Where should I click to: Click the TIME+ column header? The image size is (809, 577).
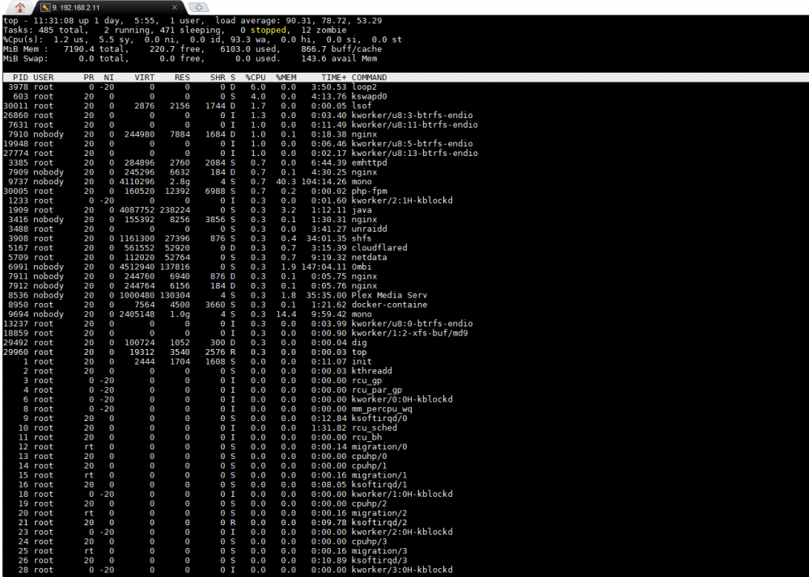click(334, 78)
